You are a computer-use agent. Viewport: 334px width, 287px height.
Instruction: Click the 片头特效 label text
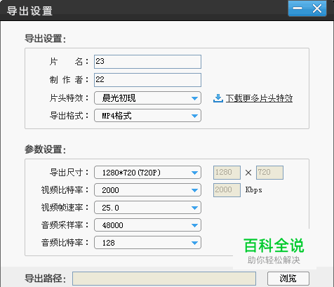[69, 98]
